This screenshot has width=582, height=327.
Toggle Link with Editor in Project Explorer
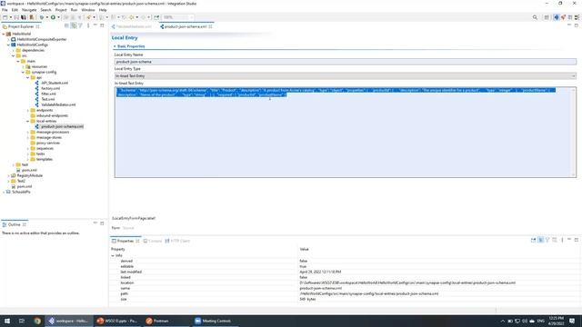point(74,25)
